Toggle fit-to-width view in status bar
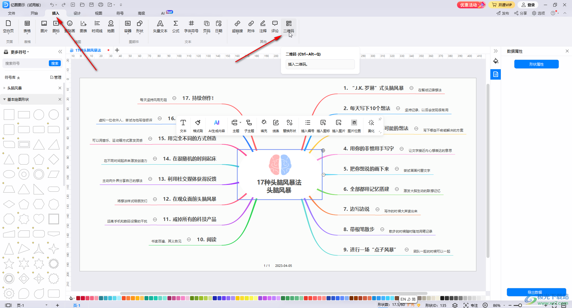 click(564, 305)
